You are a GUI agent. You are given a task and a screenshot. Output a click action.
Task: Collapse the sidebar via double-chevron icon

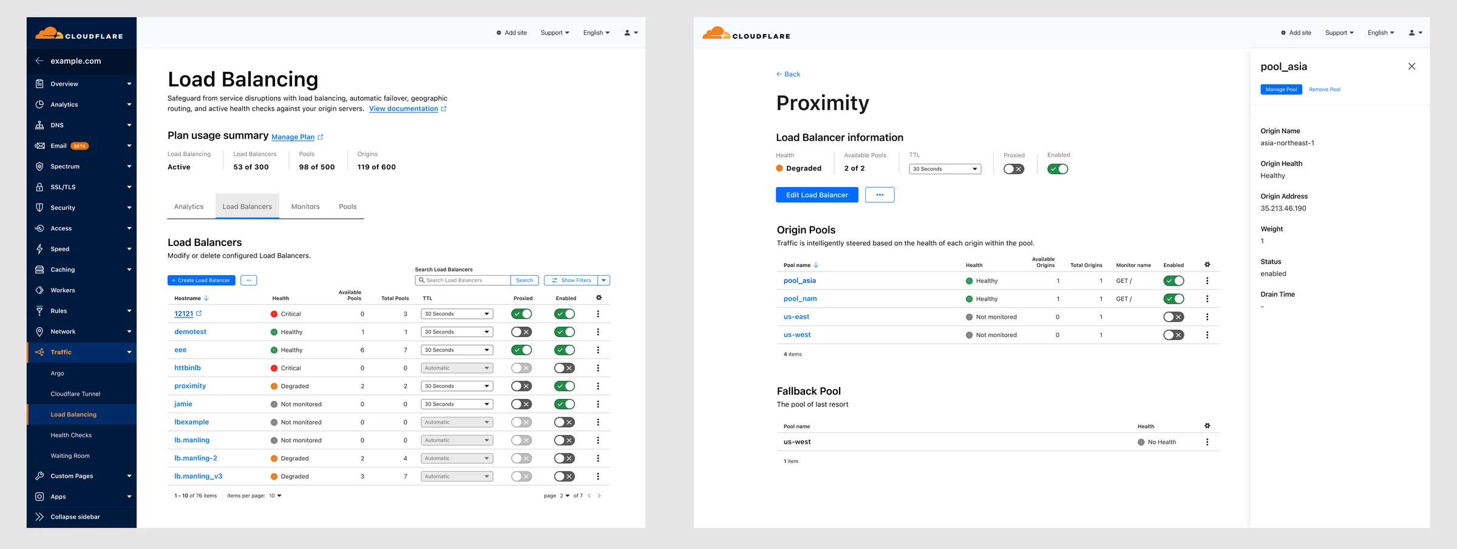coord(39,517)
